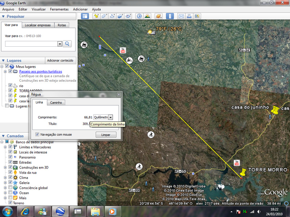
Task: View in Google Maps icon
Action: click(x=197, y=16)
